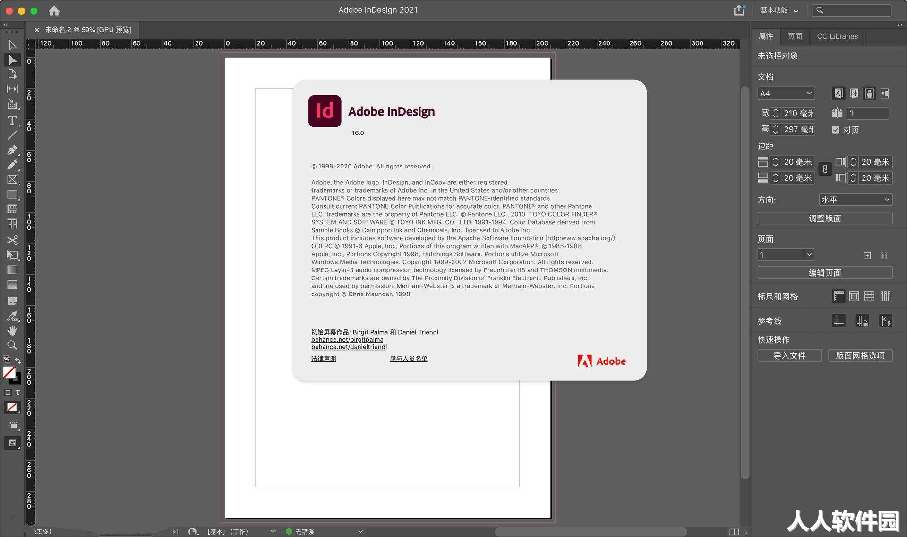Select the Rectangle tool
Screen dimensions: 907x537
pos(12,194)
